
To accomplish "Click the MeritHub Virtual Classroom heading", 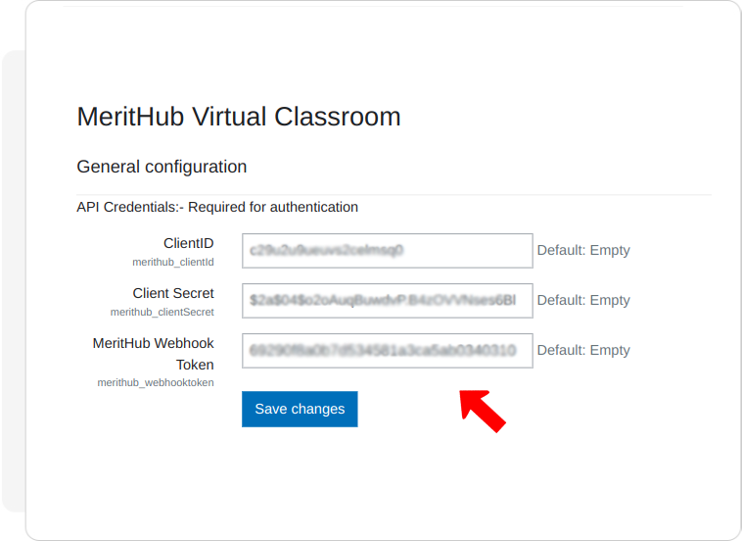I will (x=239, y=117).
